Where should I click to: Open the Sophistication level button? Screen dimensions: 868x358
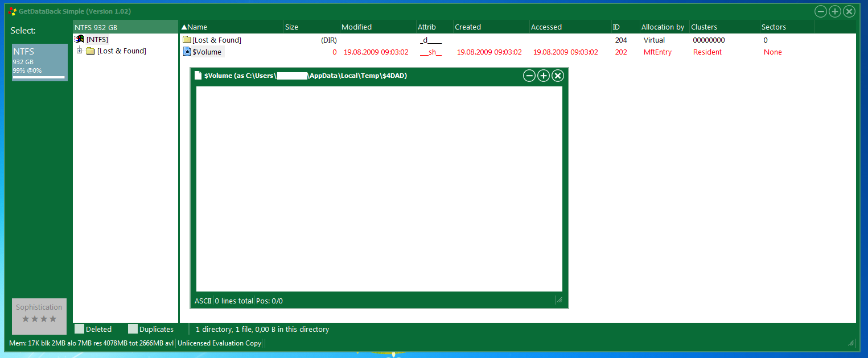coord(39,316)
